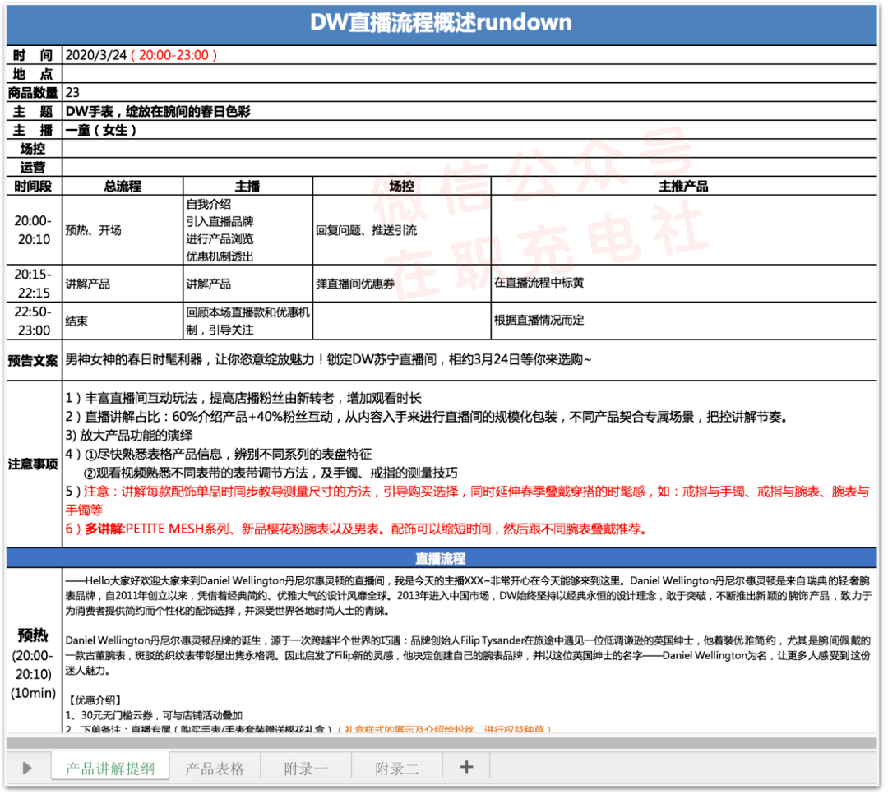The image size is (888, 799).
Task: Click the 20:00-20:10 time slot cell
Action: click(x=34, y=230)
